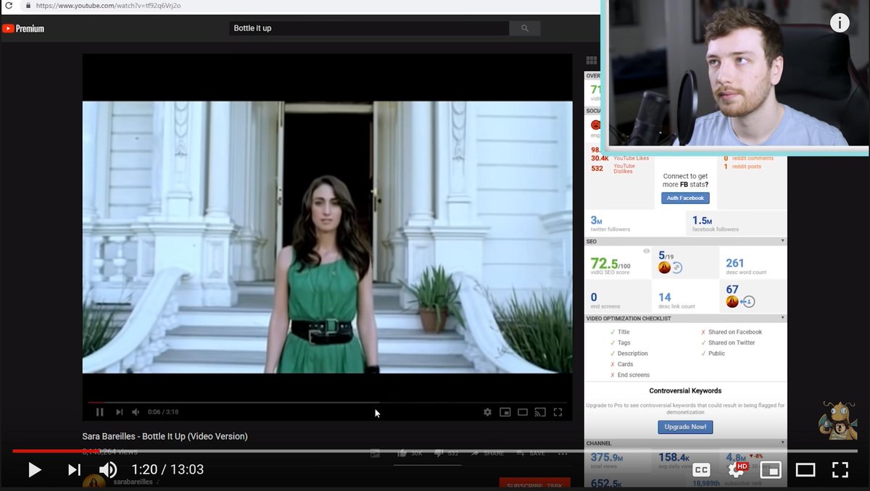This screenshot has width=870, height=491.
Task: Pause the inner Sara Bareilles video
Action: 100,412
